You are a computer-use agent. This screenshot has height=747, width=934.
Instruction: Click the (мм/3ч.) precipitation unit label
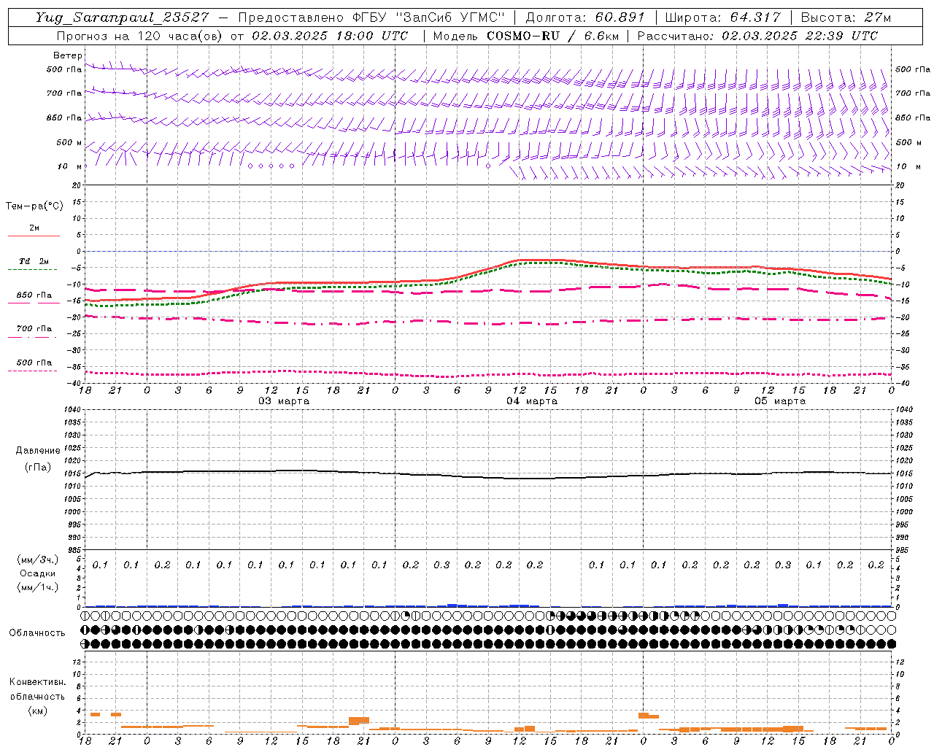point(38,560)
